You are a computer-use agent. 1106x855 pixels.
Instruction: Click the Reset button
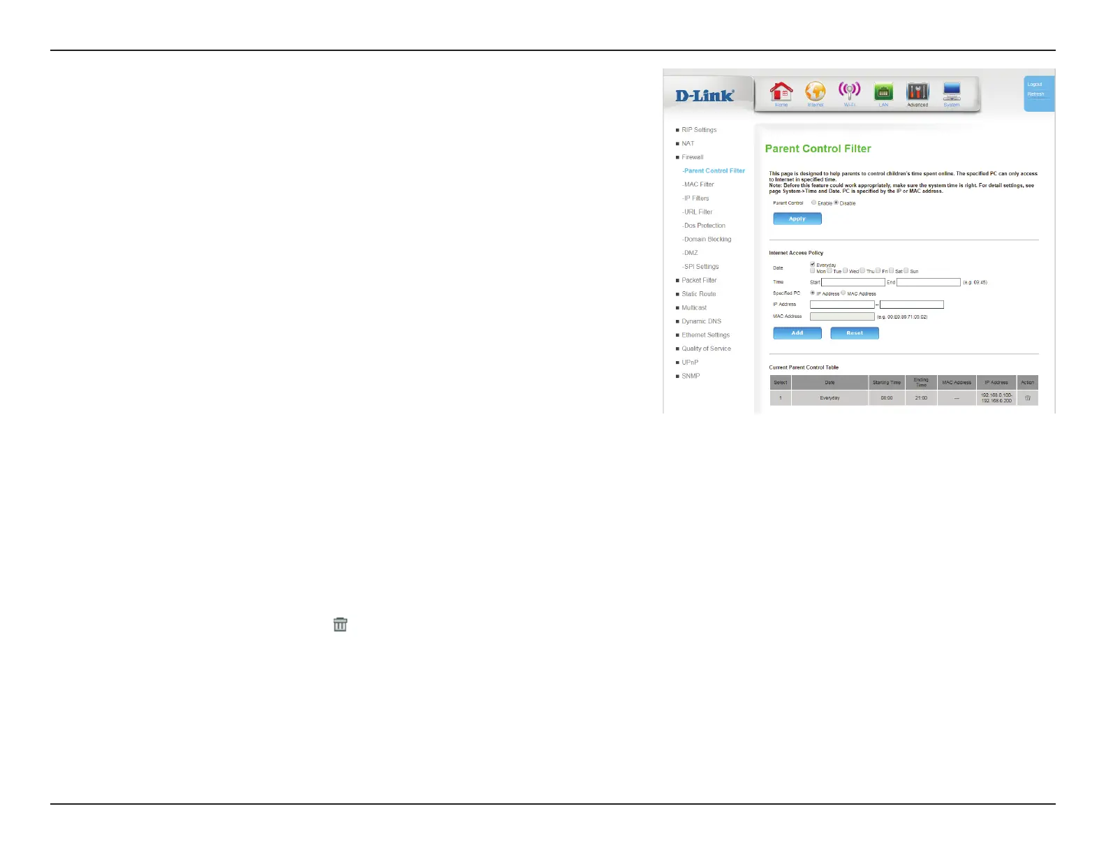(x=855, y=333)
